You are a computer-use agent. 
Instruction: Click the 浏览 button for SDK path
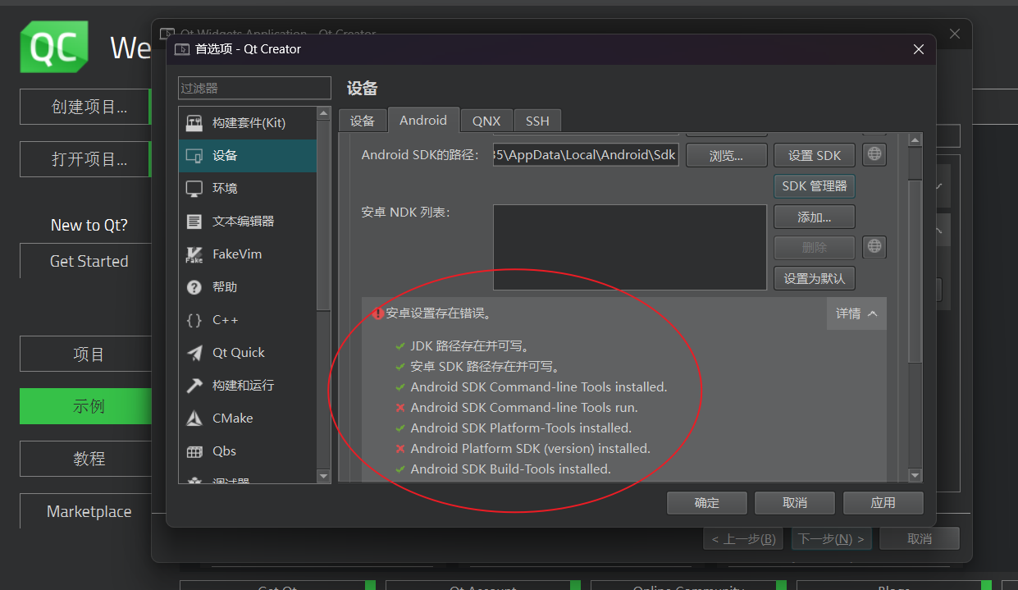726,154
